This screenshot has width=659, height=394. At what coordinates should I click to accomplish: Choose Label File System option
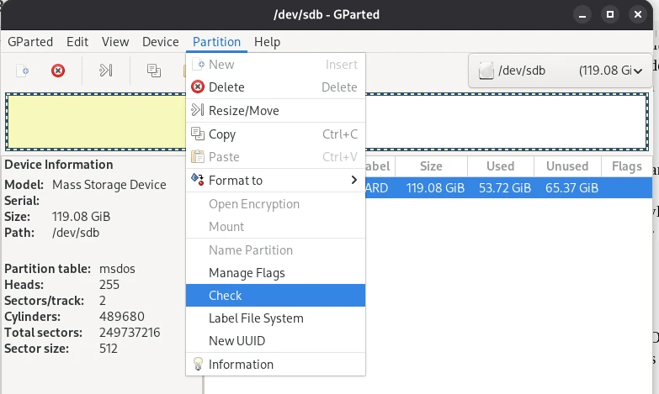click(256, 318)
